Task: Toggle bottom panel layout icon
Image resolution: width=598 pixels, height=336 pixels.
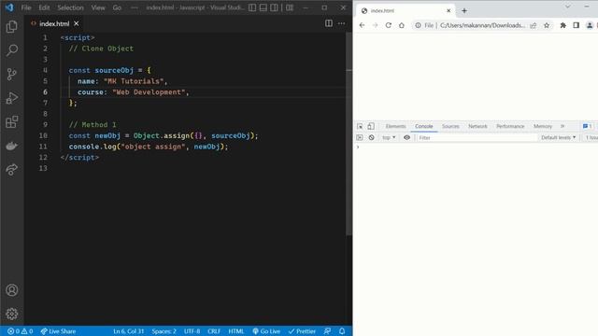Action: tap(263, 7)
